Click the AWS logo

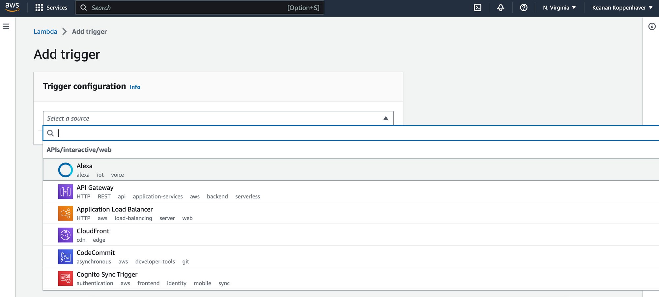pos(12,7)
